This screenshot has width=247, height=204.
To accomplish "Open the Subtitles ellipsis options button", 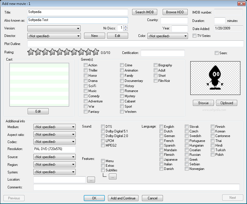I will click(113, 177).
